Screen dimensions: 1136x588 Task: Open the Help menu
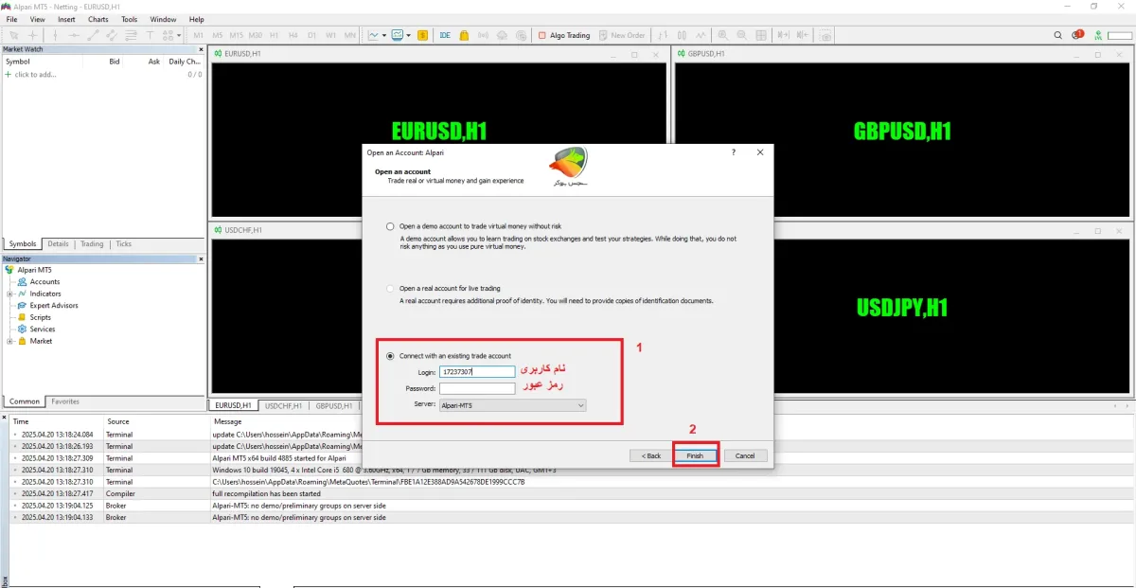197,19
